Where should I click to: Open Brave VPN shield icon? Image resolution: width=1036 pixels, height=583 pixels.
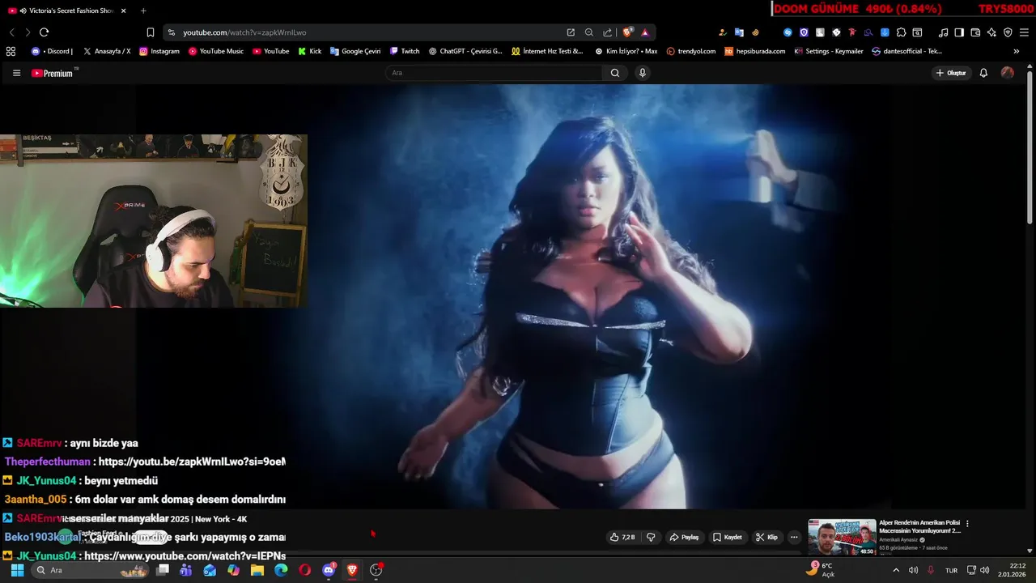[1008, 32]
